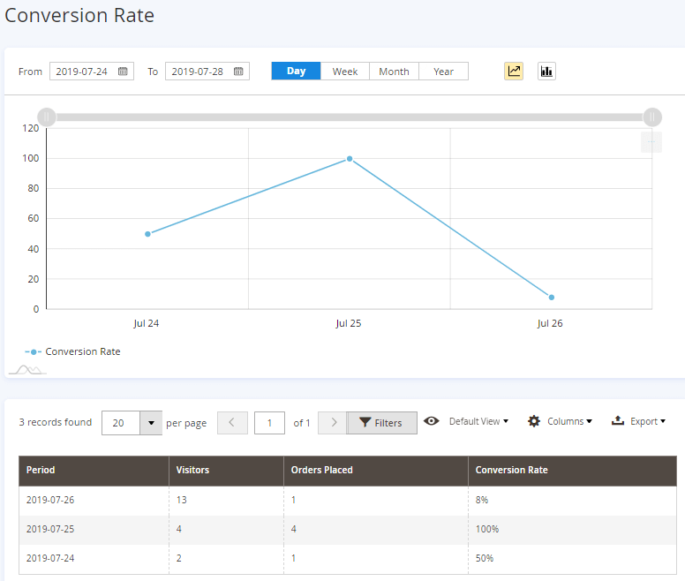Click the current page number field
Image resolution: width=685 pixels, height=581 pixels.
[x=269, y=423]
